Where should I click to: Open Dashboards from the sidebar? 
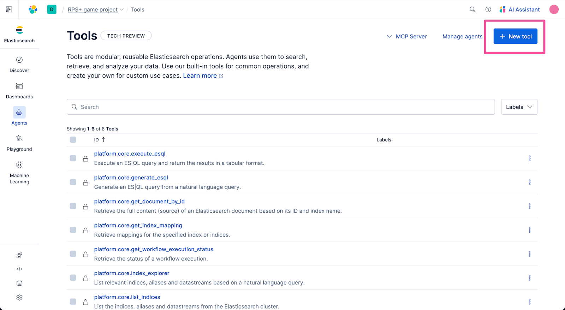click(x=19, y=86)
